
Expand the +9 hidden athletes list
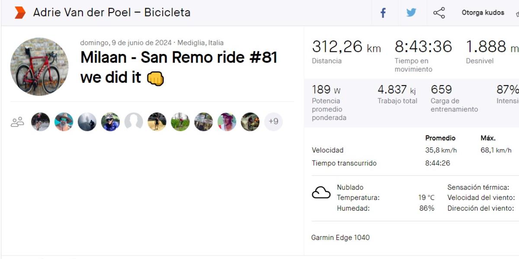(x=273, y=121)
